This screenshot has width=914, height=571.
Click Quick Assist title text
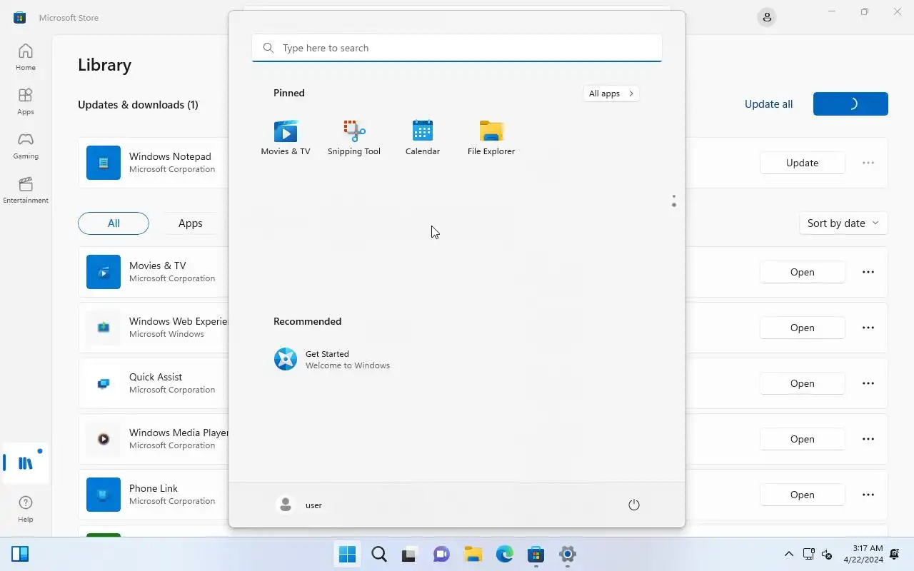[156, 377]
